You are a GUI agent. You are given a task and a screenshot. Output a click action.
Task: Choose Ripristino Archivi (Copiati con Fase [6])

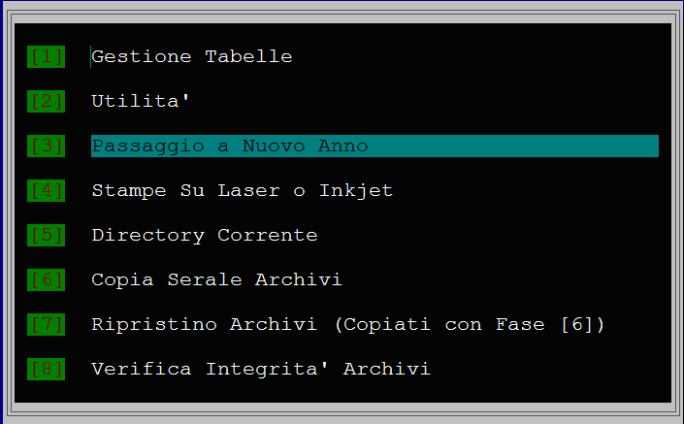pyautogui.click(x=348, y=324)
